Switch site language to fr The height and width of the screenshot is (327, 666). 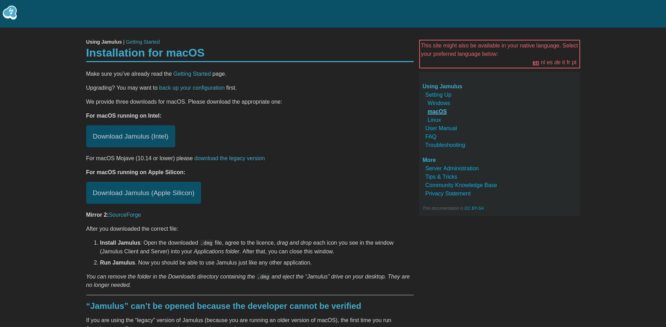(x=568, y=62)
